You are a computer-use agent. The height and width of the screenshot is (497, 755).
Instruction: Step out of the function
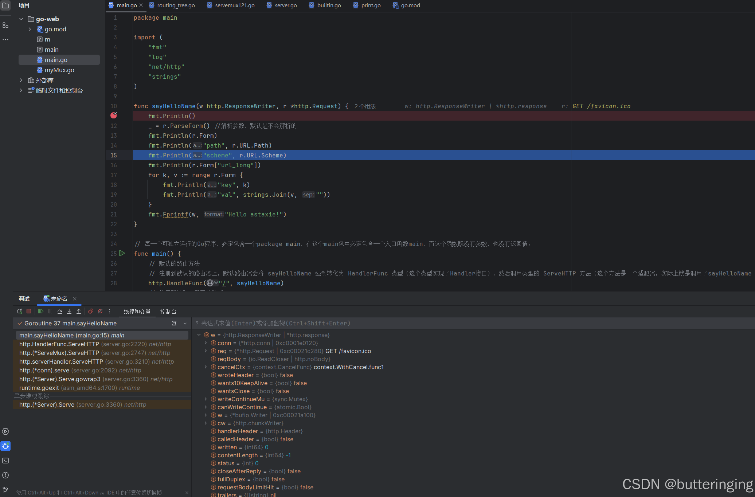pyautogui.click(x=79, y=312)
